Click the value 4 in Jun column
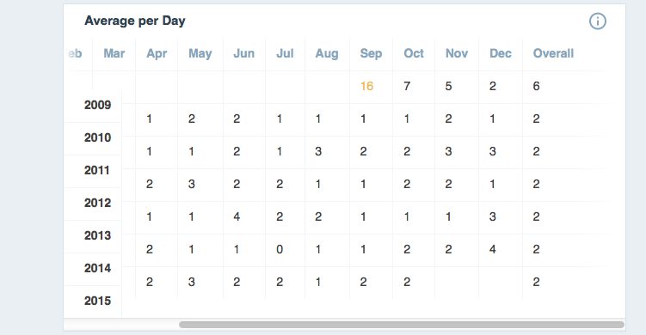 (237, 216)
